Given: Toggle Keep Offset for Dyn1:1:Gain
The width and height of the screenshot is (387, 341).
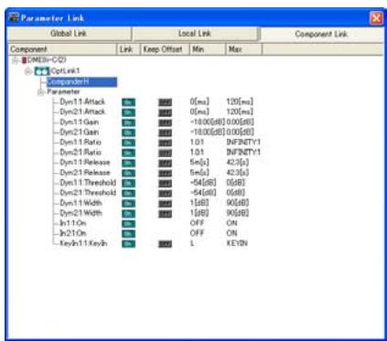Looking at the screenshot, I should coord(165,123).
